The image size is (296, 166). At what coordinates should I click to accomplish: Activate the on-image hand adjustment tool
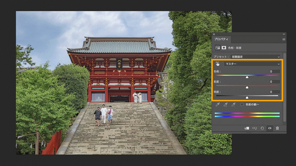[217, 64]
